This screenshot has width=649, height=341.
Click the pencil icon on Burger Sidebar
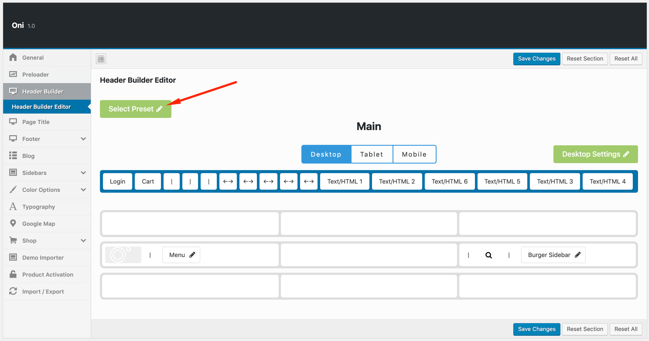click(x=577, y=255)
